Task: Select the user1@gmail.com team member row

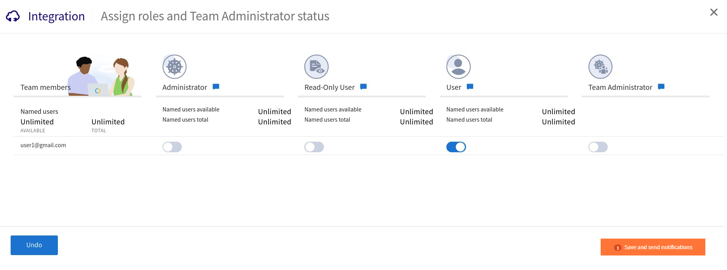Action: [x=43, y=145]
